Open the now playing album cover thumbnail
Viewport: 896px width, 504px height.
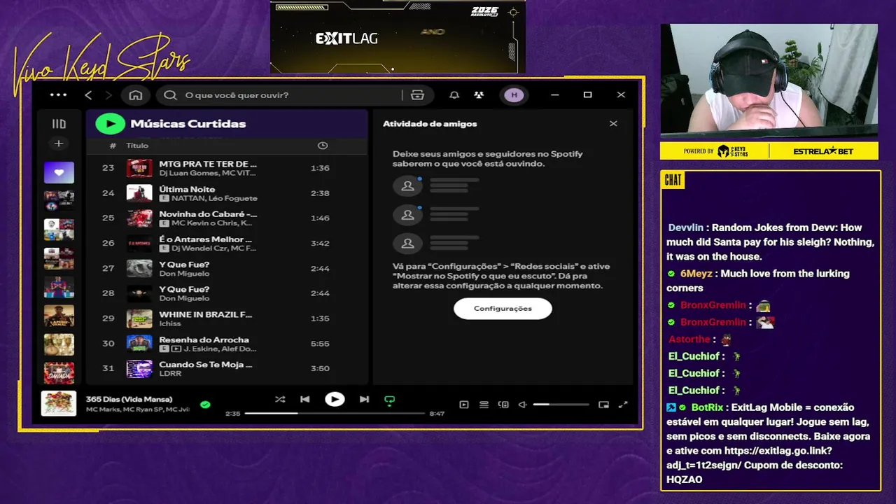tap(59, 404)
